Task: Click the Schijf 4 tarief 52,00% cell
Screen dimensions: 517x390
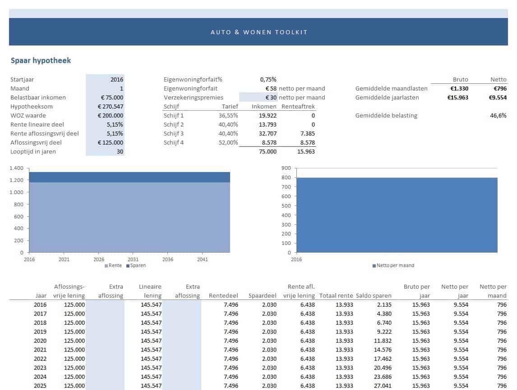Action: (x=228, y=142)
